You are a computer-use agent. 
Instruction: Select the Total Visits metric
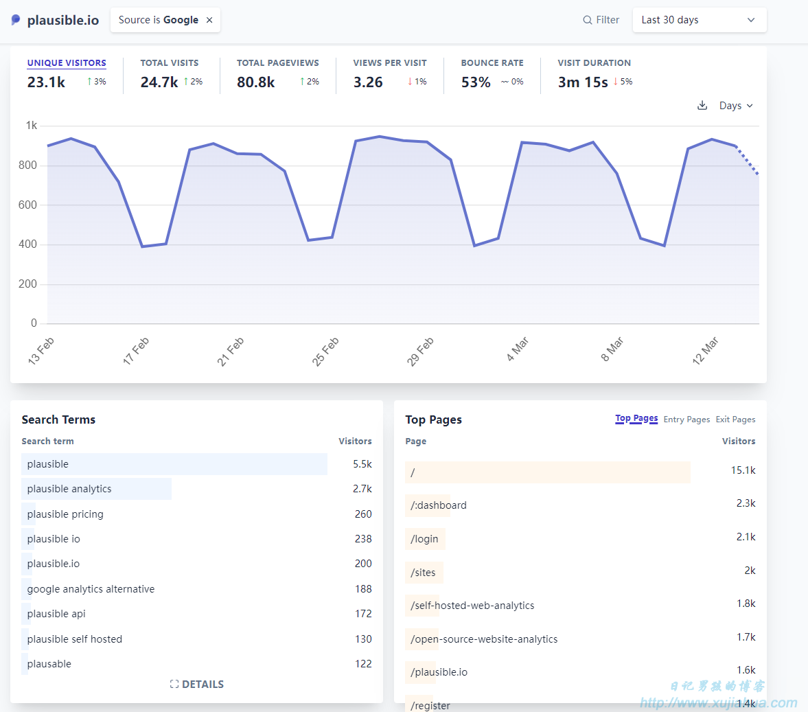tap(169, 63)
